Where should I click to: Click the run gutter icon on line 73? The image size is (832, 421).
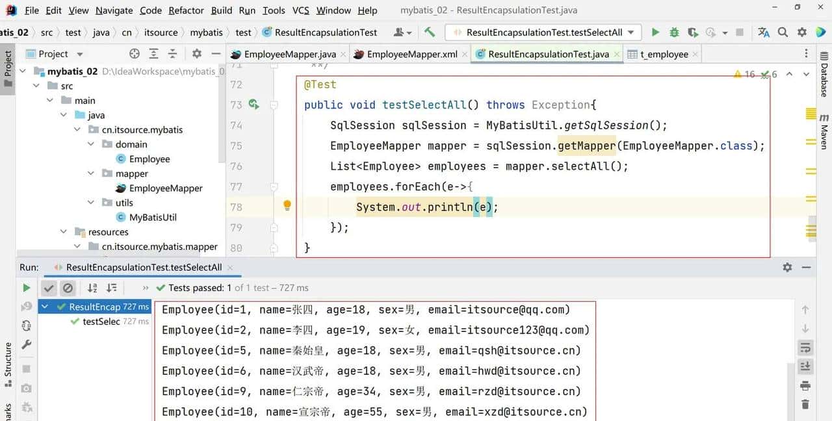point(253,105)
